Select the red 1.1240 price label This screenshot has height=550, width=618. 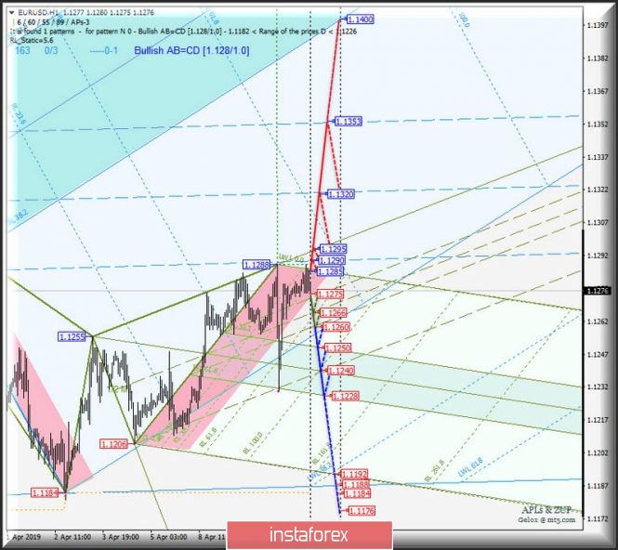[x=341, y=371]
